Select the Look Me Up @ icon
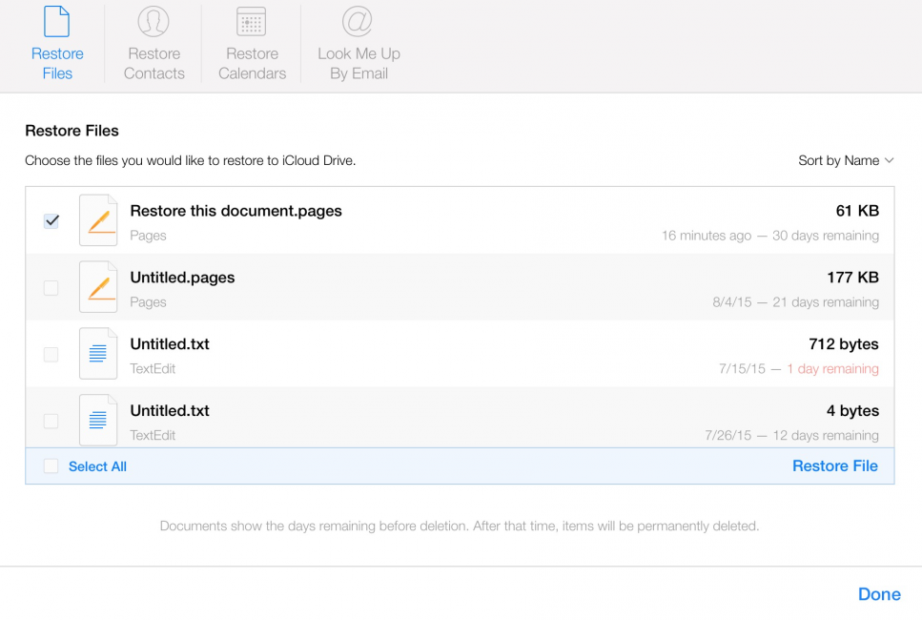The image size is (922, 620). [358, 21]
